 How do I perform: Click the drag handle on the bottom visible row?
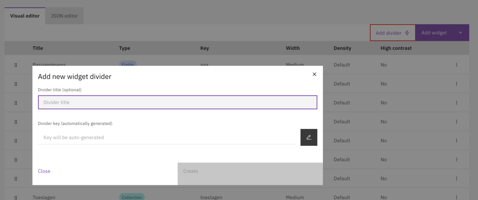pyautogui.click(x=16, y=197)
